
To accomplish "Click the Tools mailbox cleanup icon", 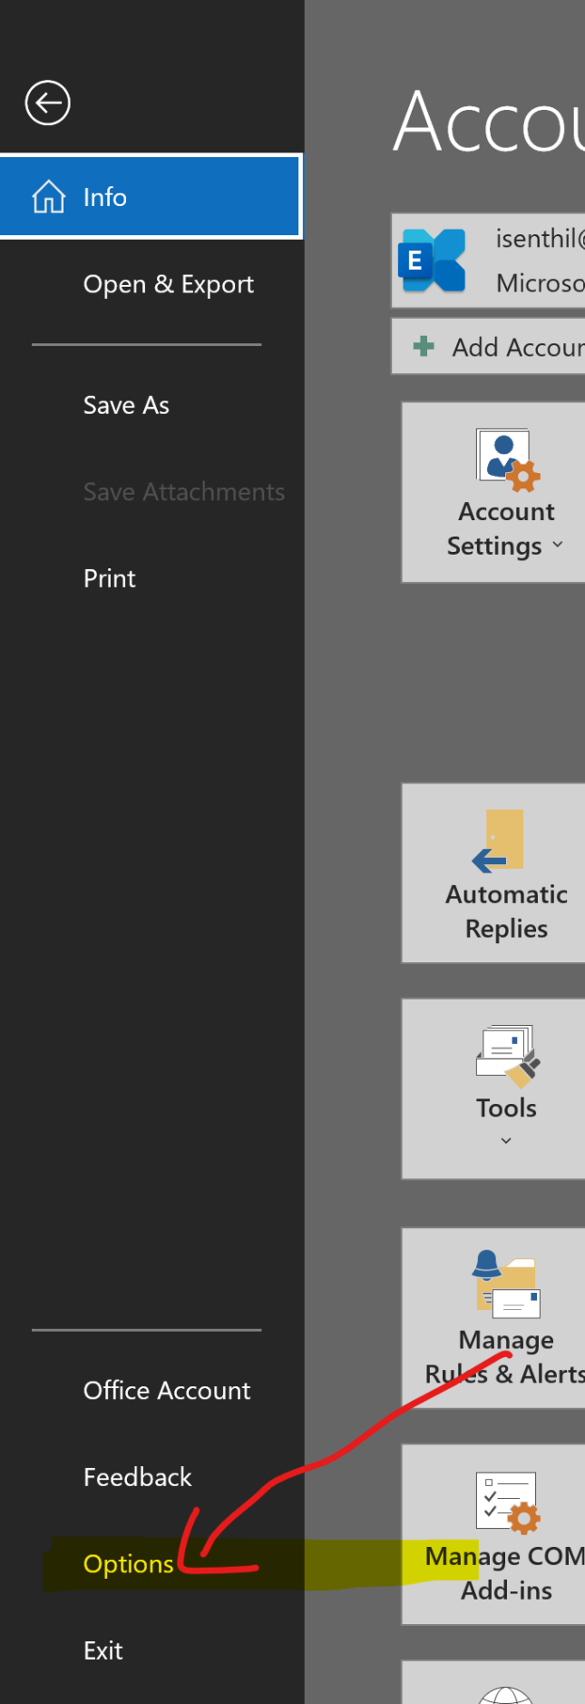I will click(507, 1054).
